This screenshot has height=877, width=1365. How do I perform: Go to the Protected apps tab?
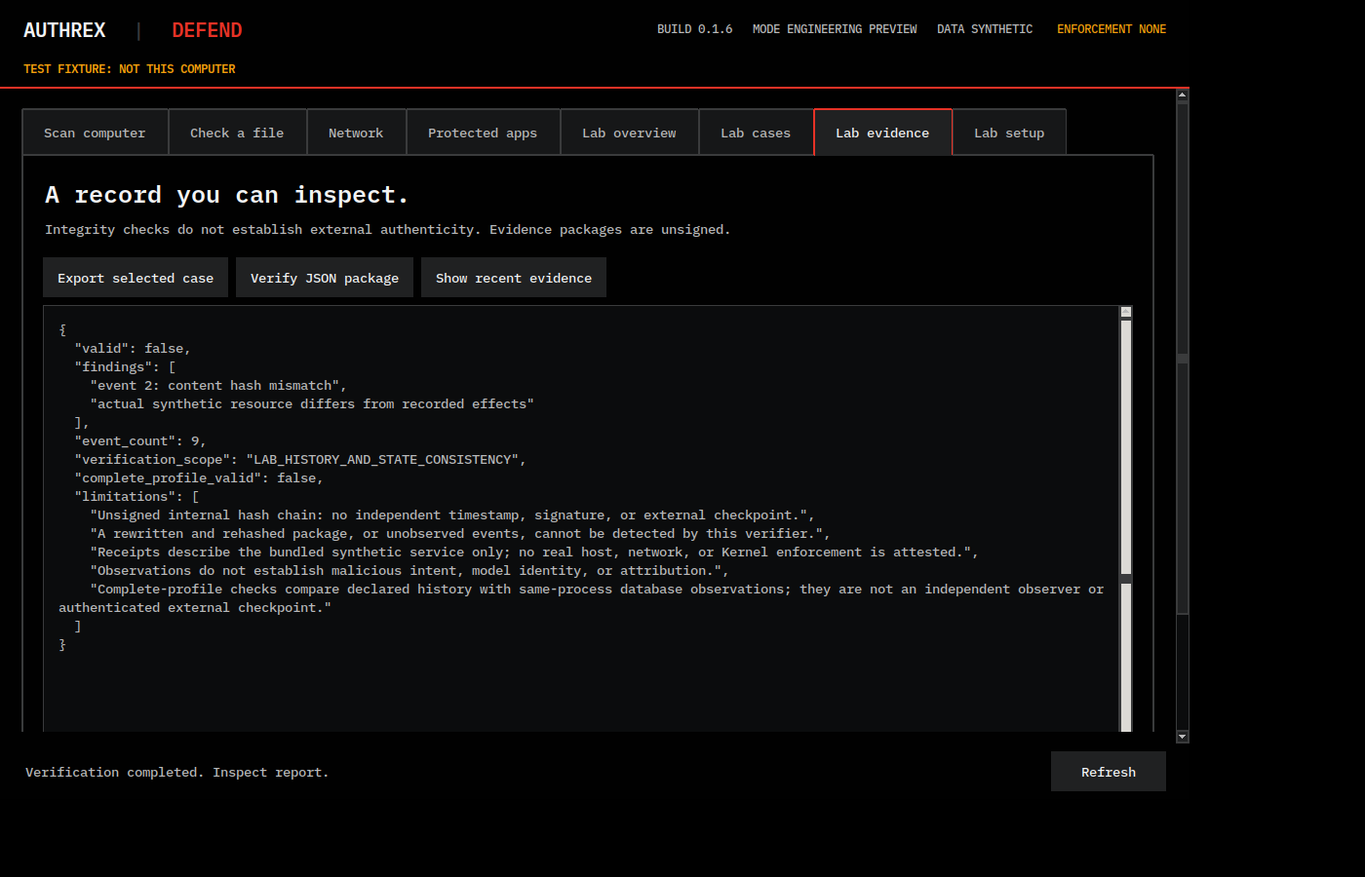(483, 133)
